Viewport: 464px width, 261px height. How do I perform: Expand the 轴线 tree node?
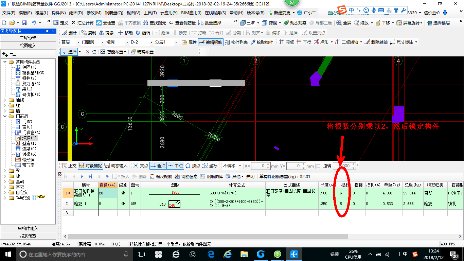5,100
